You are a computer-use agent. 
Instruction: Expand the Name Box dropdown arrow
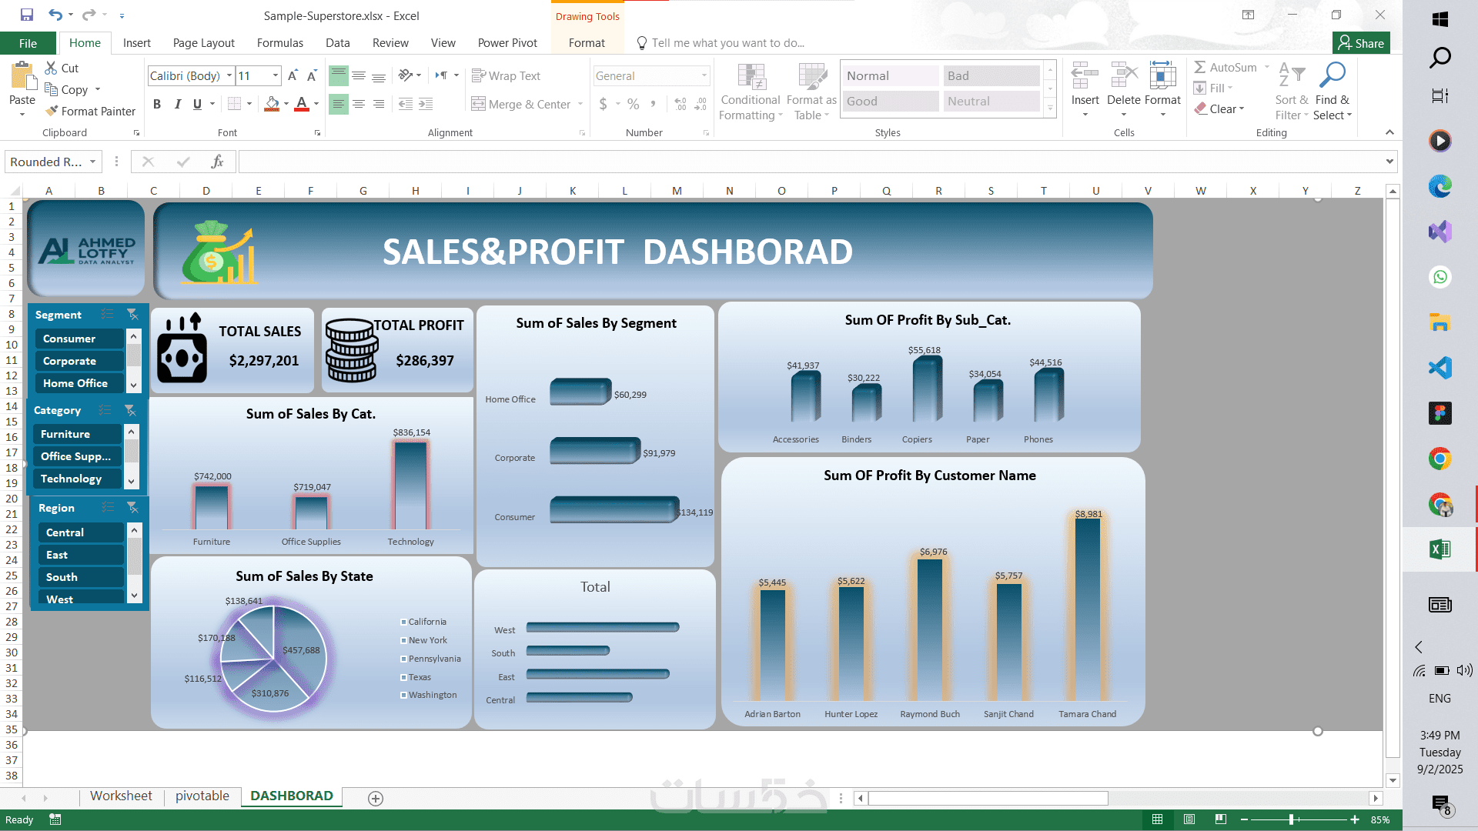click(92, 162)
